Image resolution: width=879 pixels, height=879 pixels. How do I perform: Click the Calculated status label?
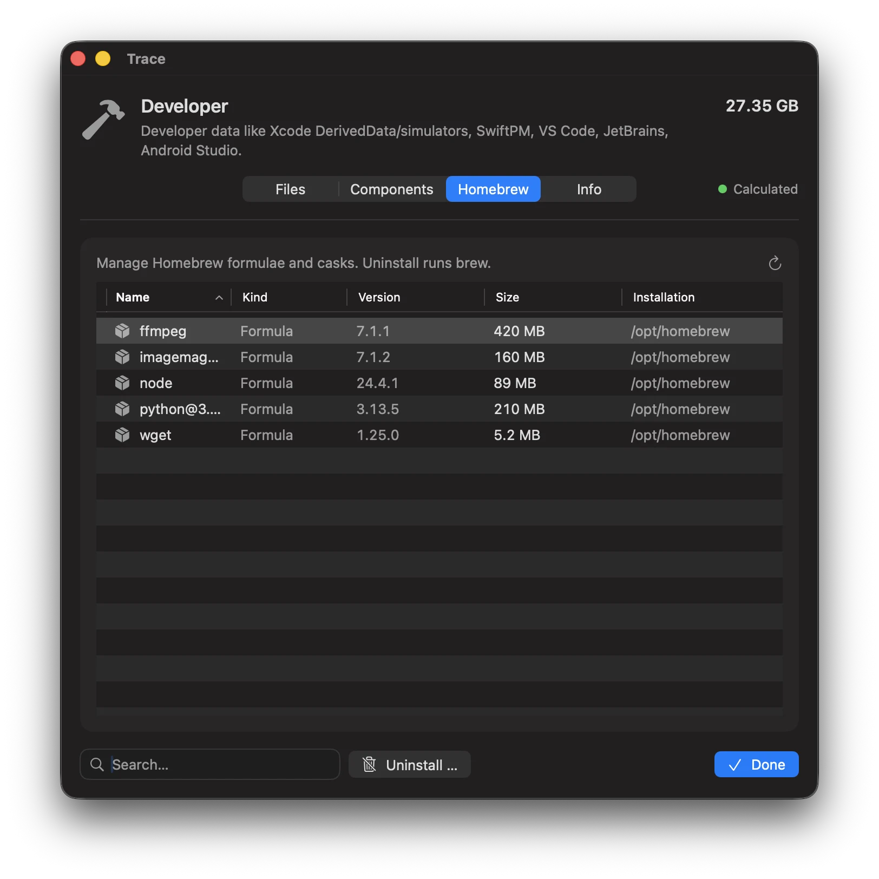click(765, 189)
